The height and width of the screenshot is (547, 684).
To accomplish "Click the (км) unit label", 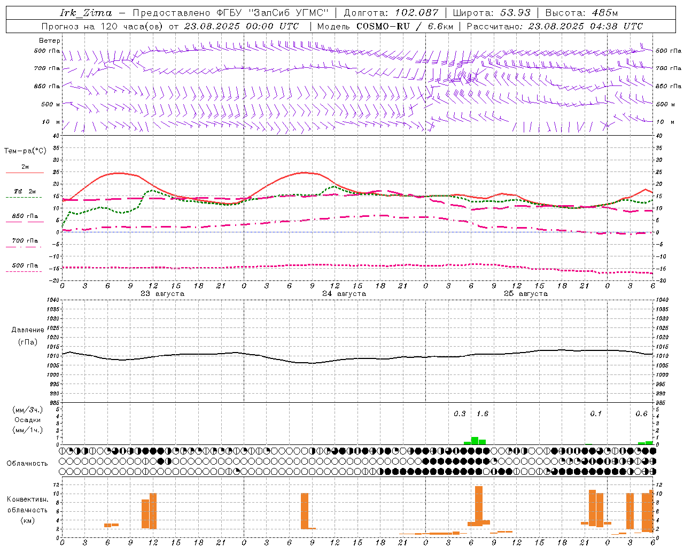I will (x=28, y=520).
